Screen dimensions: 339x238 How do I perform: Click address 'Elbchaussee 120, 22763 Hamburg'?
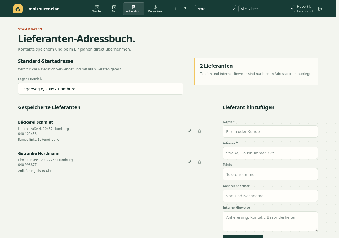pyautogui.click(x=45, y=160)
